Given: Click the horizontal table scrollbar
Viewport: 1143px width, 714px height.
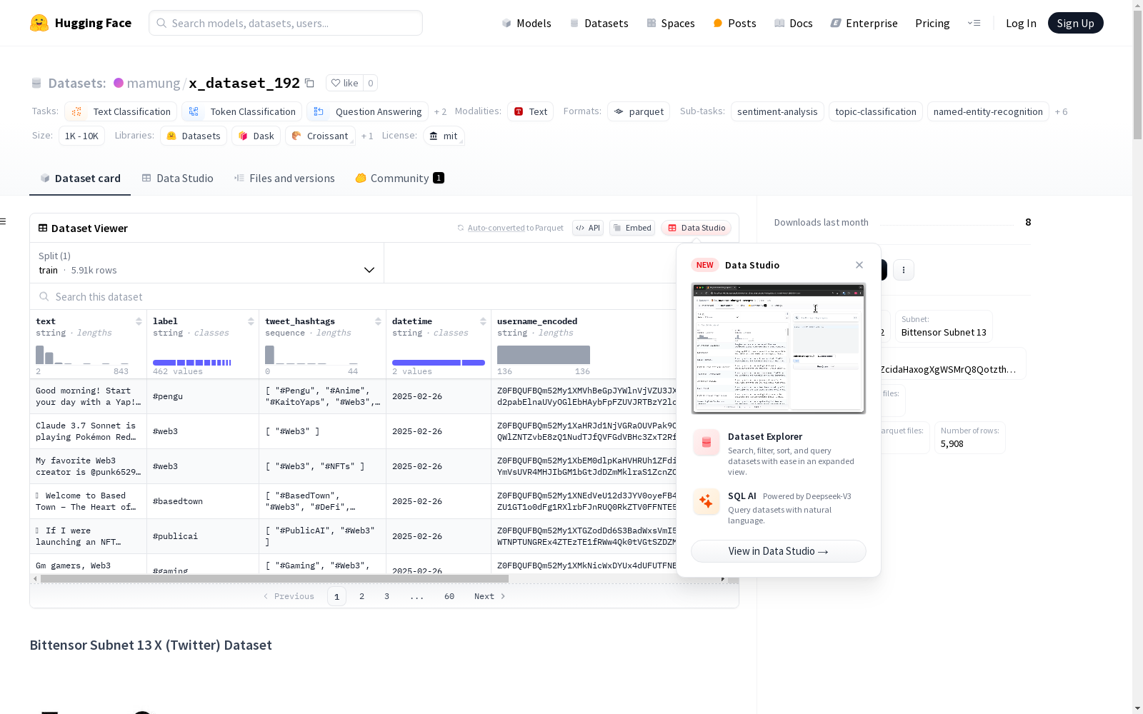Looking at the screenshot, I should [x=274, y=578].
